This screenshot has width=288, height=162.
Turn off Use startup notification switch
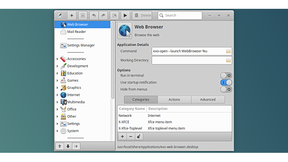pyautogui.click(x=226, y=82)
